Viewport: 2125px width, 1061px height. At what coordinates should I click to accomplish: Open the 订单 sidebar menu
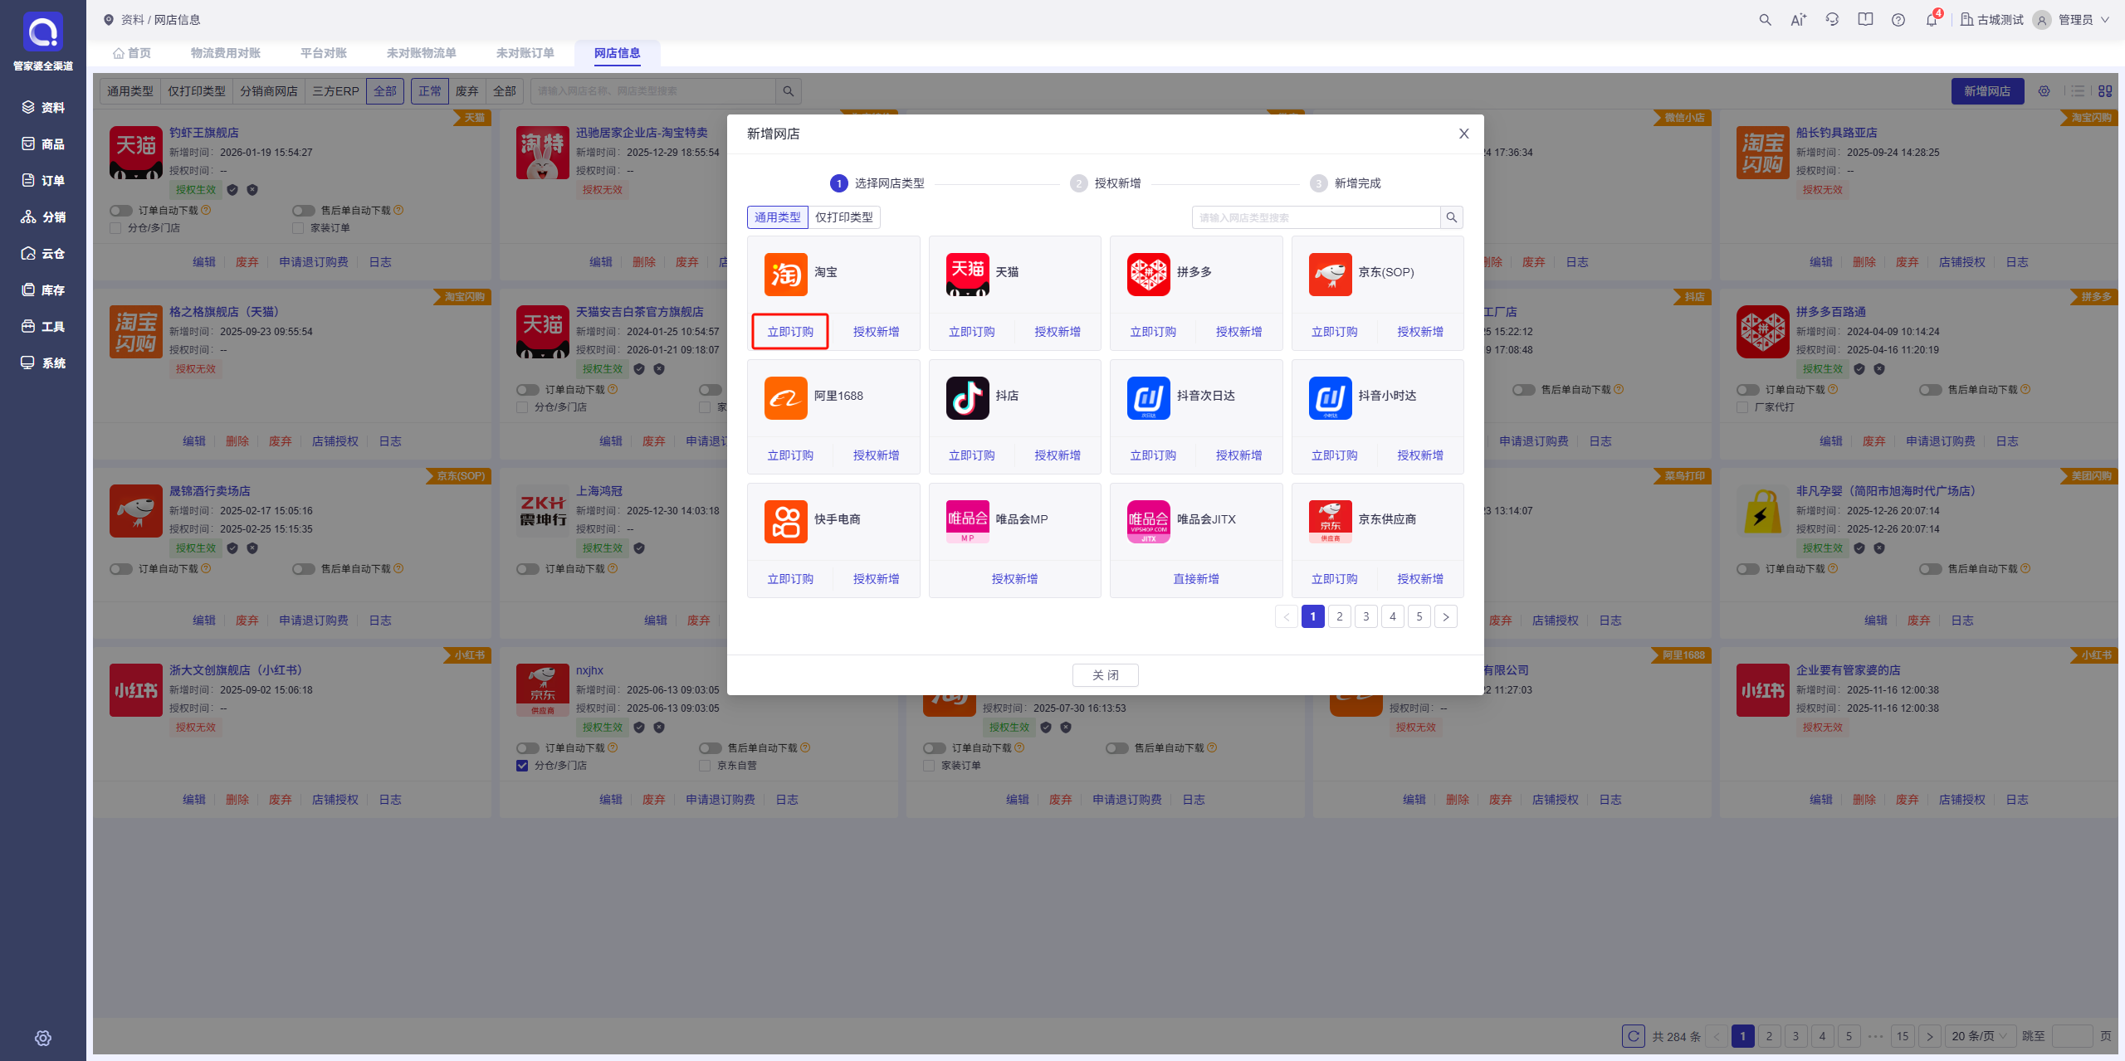(x=43, y=180)
